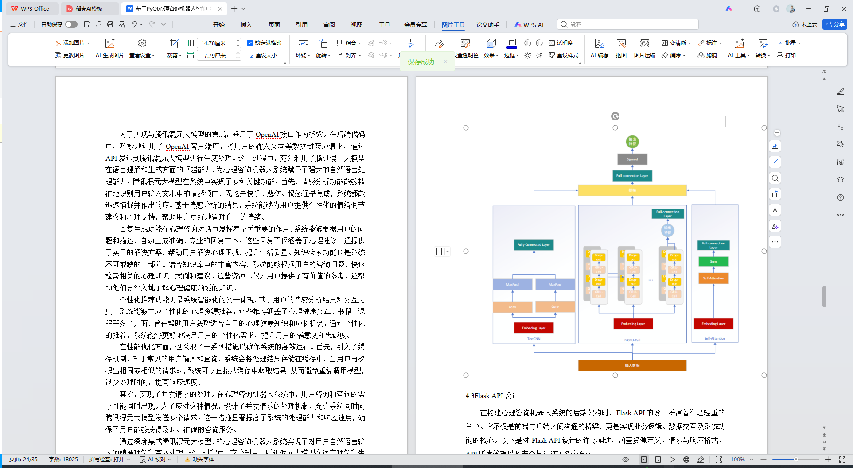Click 更改图片 to change the picture
The width and height of the screenshot is (853, 468).
pos(70,55)
